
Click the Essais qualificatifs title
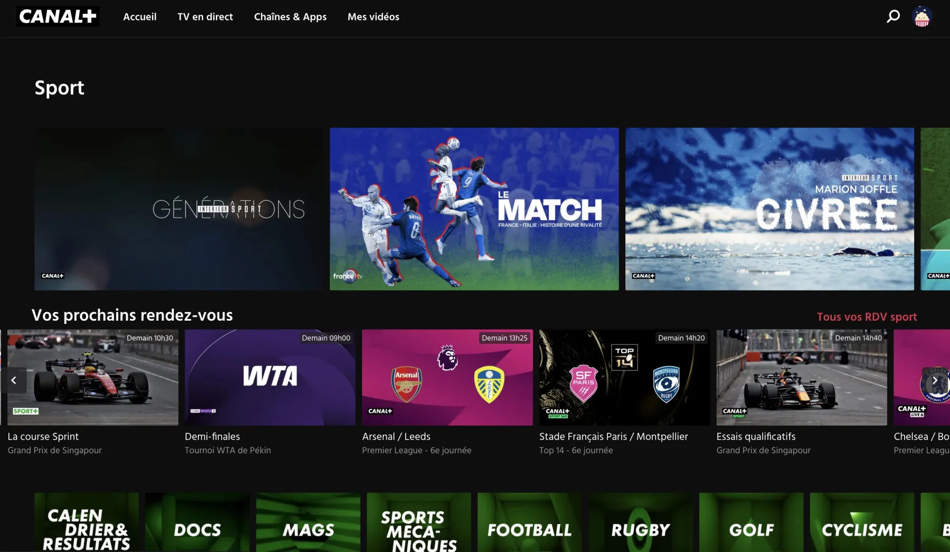point(756,437)
